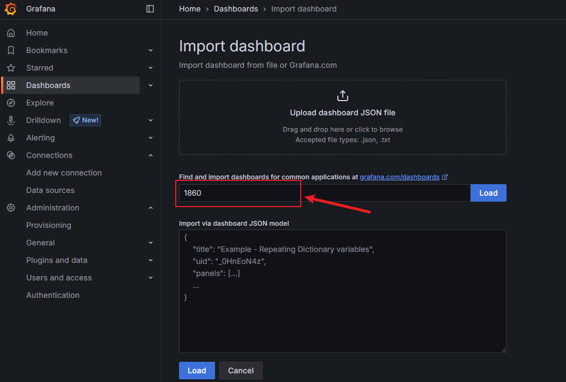This screenshot has height=382, width=566.
Task: Click Dashboards in the breadcrumb
Action: point(236,9)
